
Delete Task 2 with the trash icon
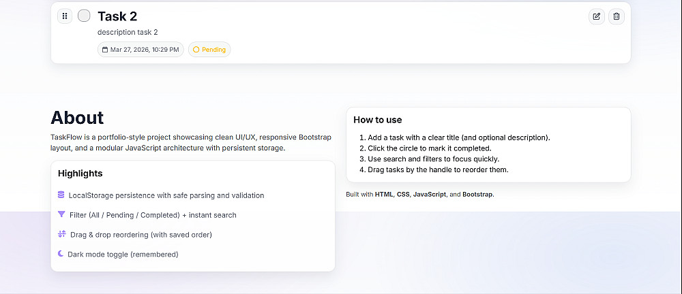(617, 16)
